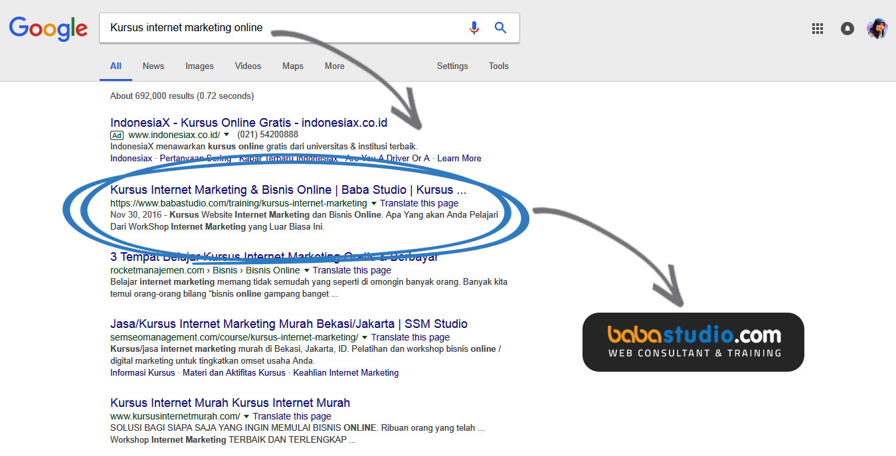
Task: Switch to the All tab
Action: tap(116, 66)
